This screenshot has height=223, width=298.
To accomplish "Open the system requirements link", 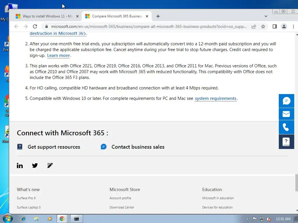I will point(216,99).
